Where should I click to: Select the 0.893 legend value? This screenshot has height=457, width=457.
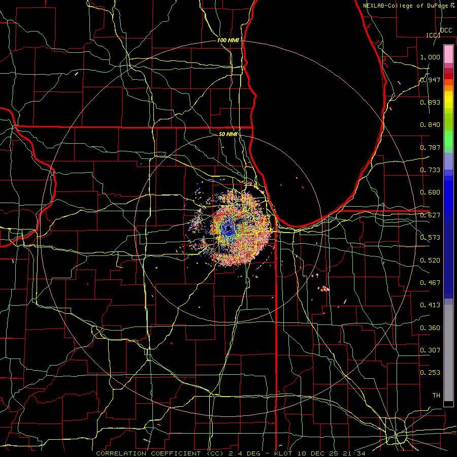(430, 102)
